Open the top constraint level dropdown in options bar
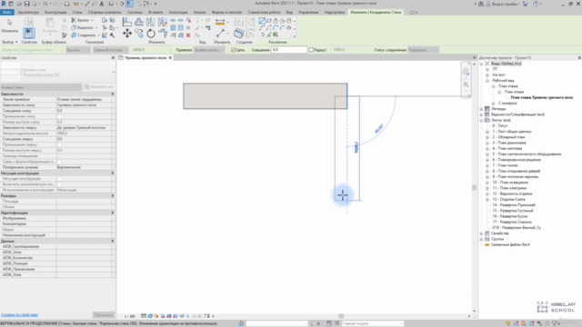582x327 pixels. (x=110, y=50)
